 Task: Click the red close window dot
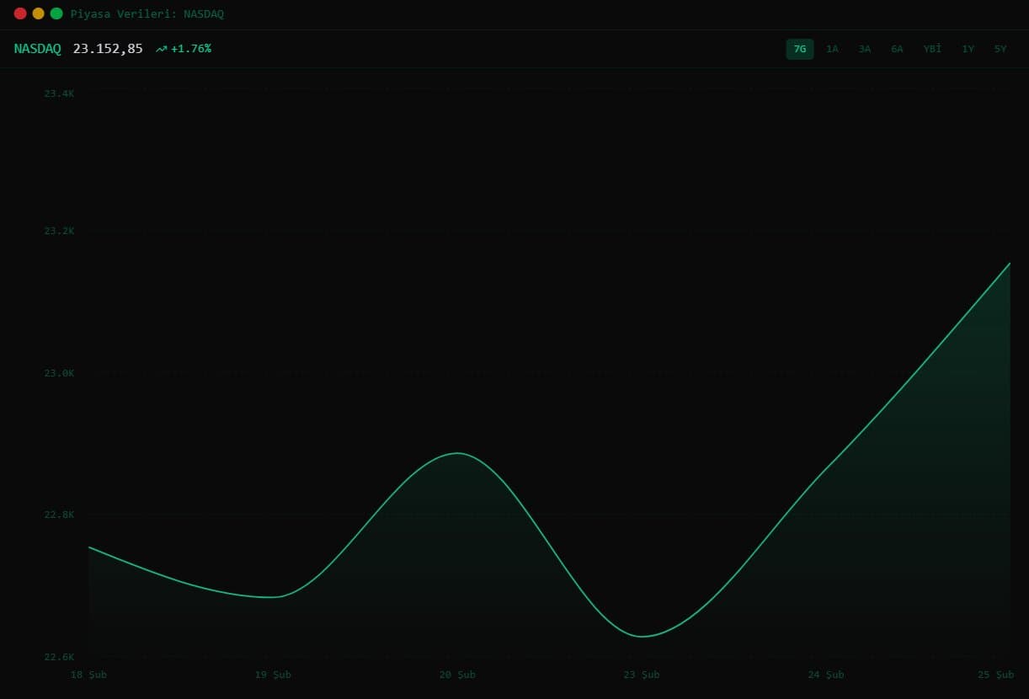point(20,13)
